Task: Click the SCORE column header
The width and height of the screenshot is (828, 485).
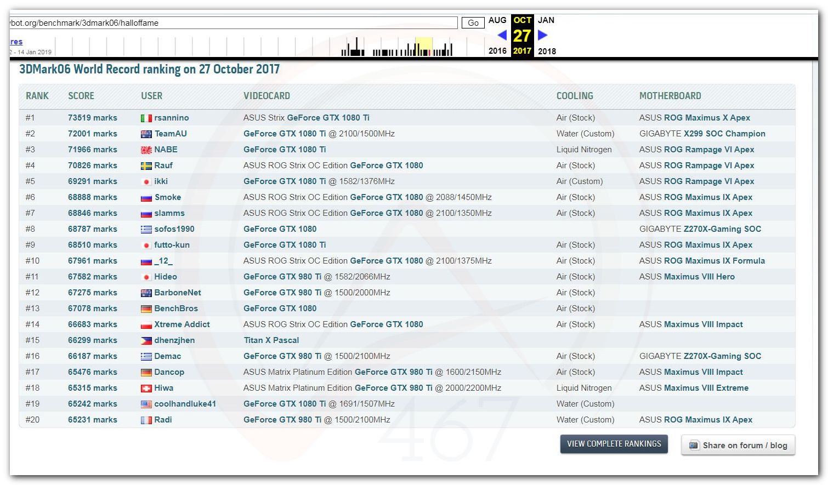Action: pos(81,96)
